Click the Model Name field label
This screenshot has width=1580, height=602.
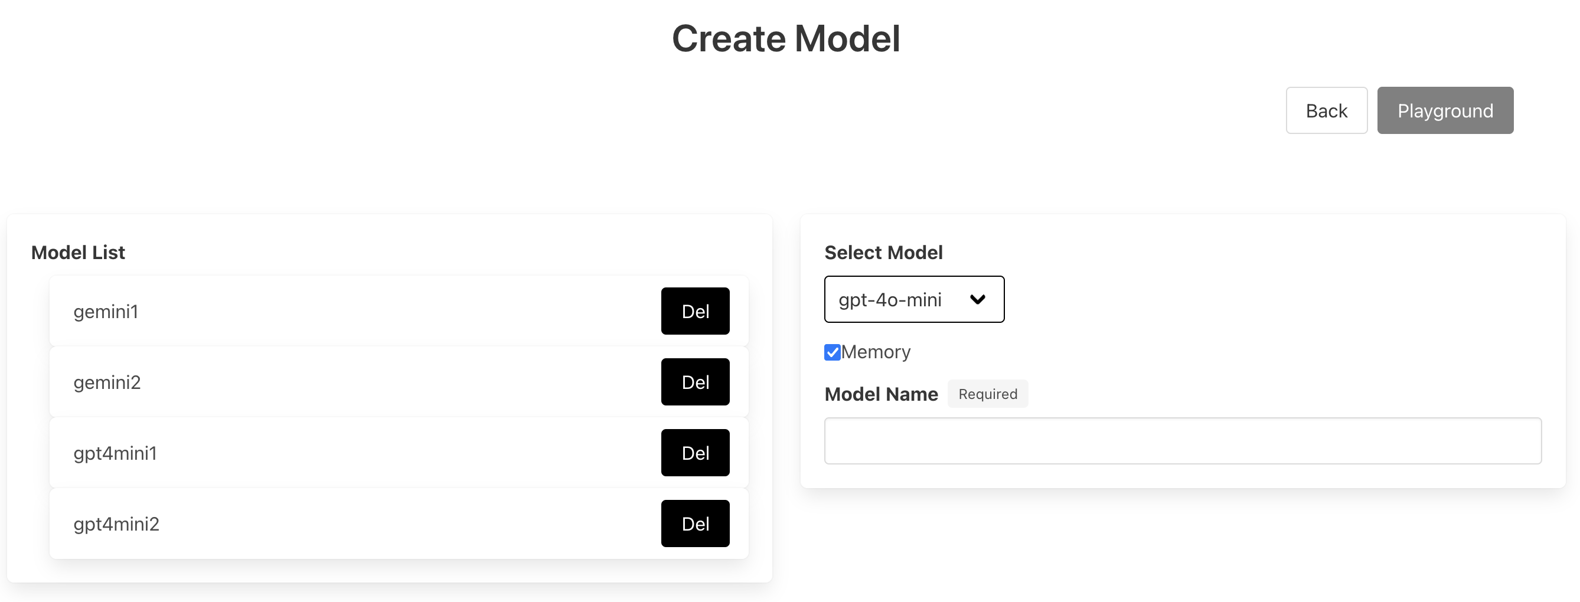[x=881, y=394]
